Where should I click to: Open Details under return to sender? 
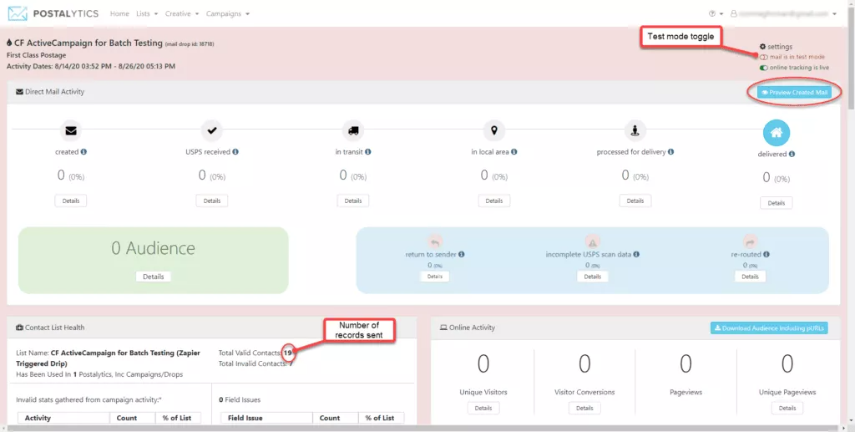point(434,277)
